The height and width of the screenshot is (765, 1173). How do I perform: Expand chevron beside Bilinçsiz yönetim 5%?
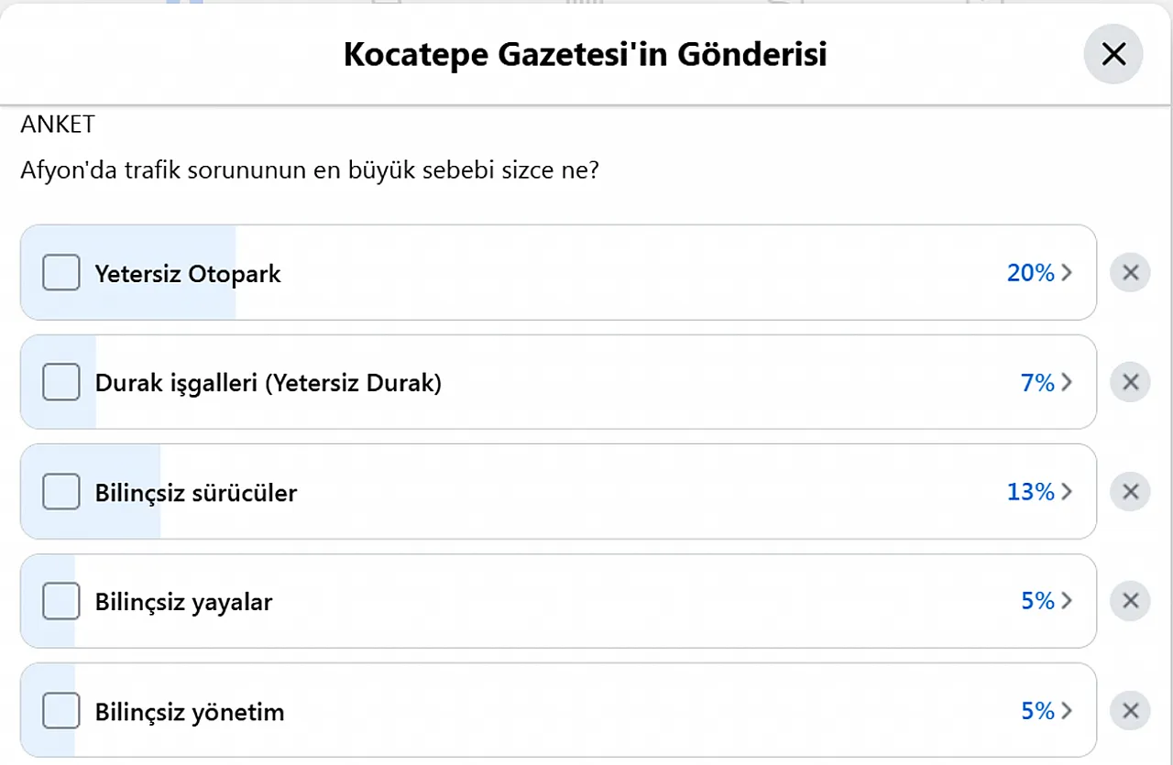(1067, 711)
